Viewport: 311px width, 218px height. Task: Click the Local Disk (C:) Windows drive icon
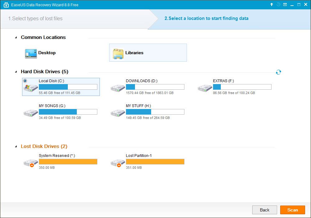pyautogui.click(x=31, y=88)
